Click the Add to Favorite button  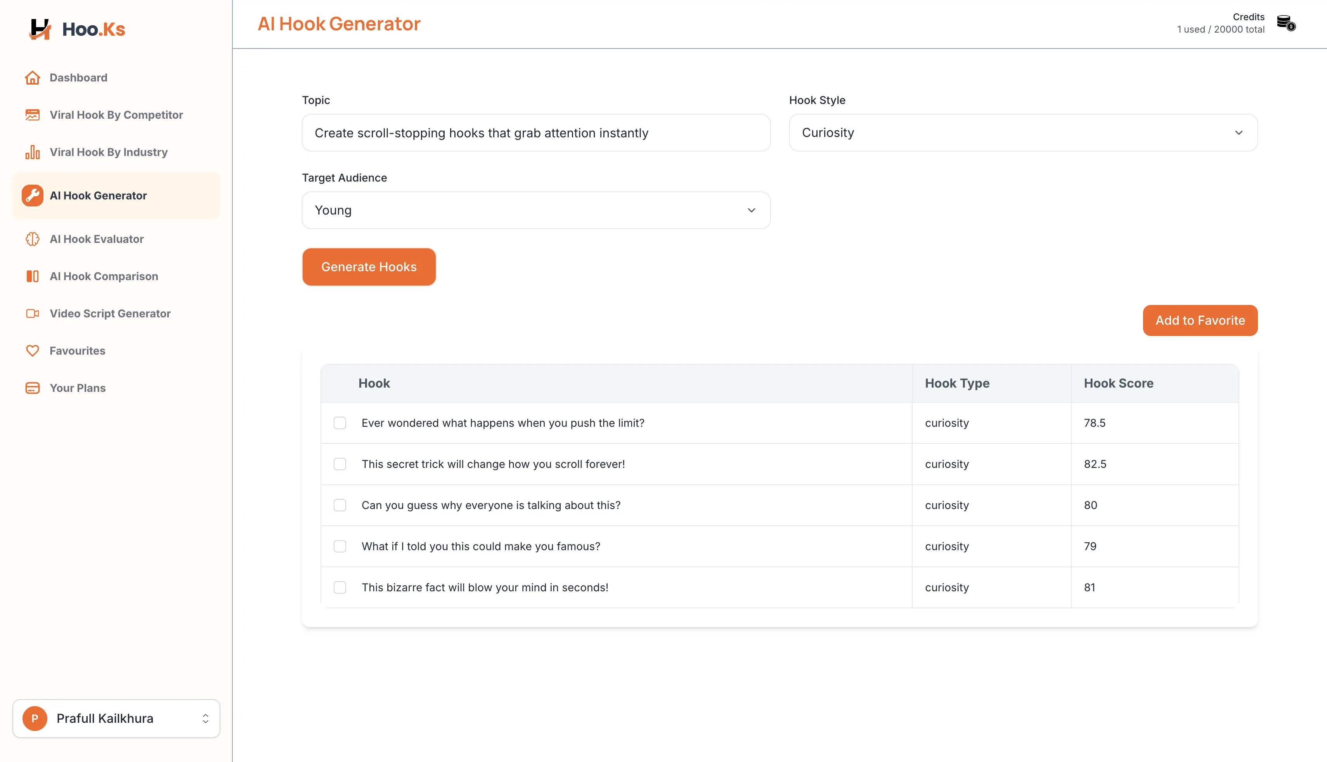click(x=1201, y=320)
